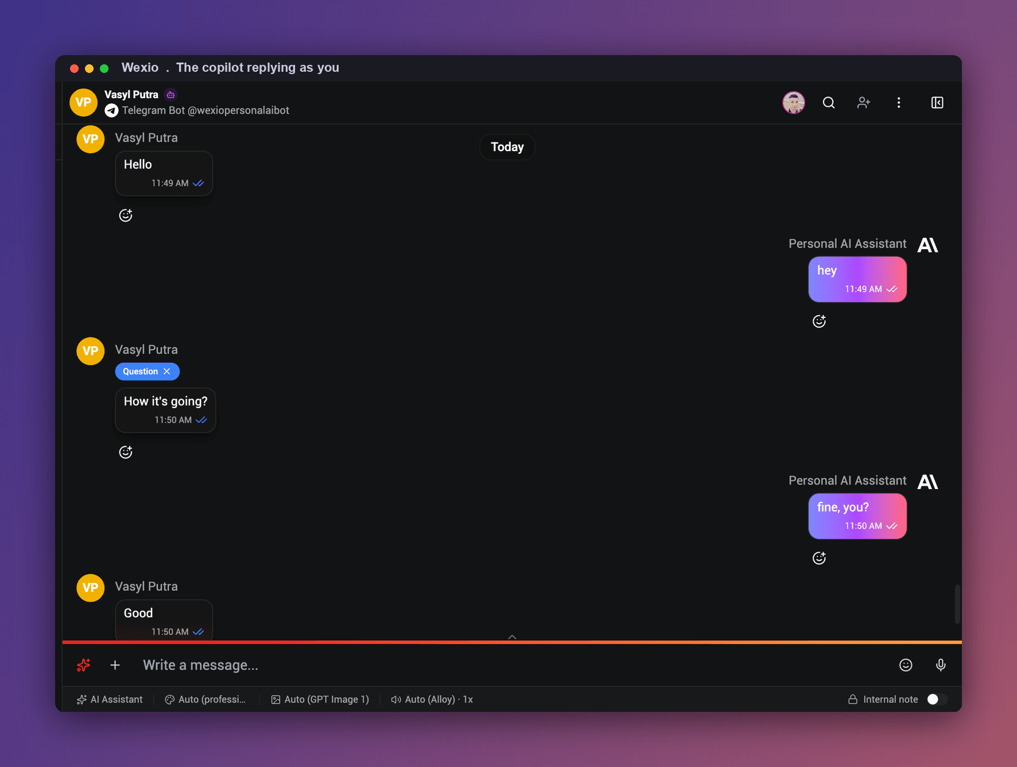Open the search icon in chat header
The height and width of the screenshot is (767, 1017).
(829, 103)
